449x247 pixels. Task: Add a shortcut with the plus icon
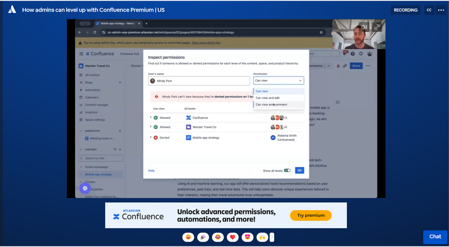120,131
